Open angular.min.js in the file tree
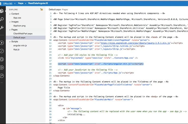This screenshot has height=124, width=188. point(20,46)
